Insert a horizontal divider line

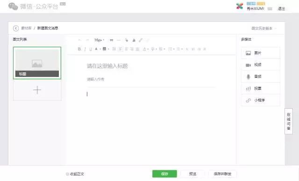[119, 40]
